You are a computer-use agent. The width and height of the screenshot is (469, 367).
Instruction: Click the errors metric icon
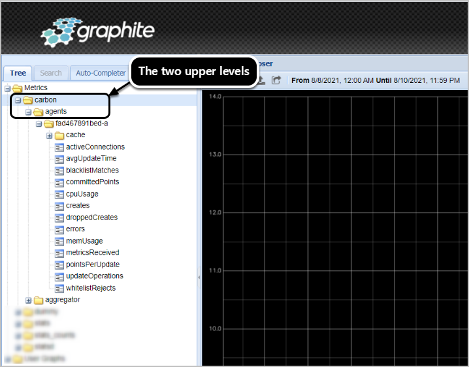click(x=59, y=229)
